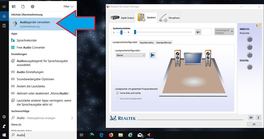Expand the Standardgerät festlegen dropdown arrow
Screen dimensions: 264x139
(232, 32)
